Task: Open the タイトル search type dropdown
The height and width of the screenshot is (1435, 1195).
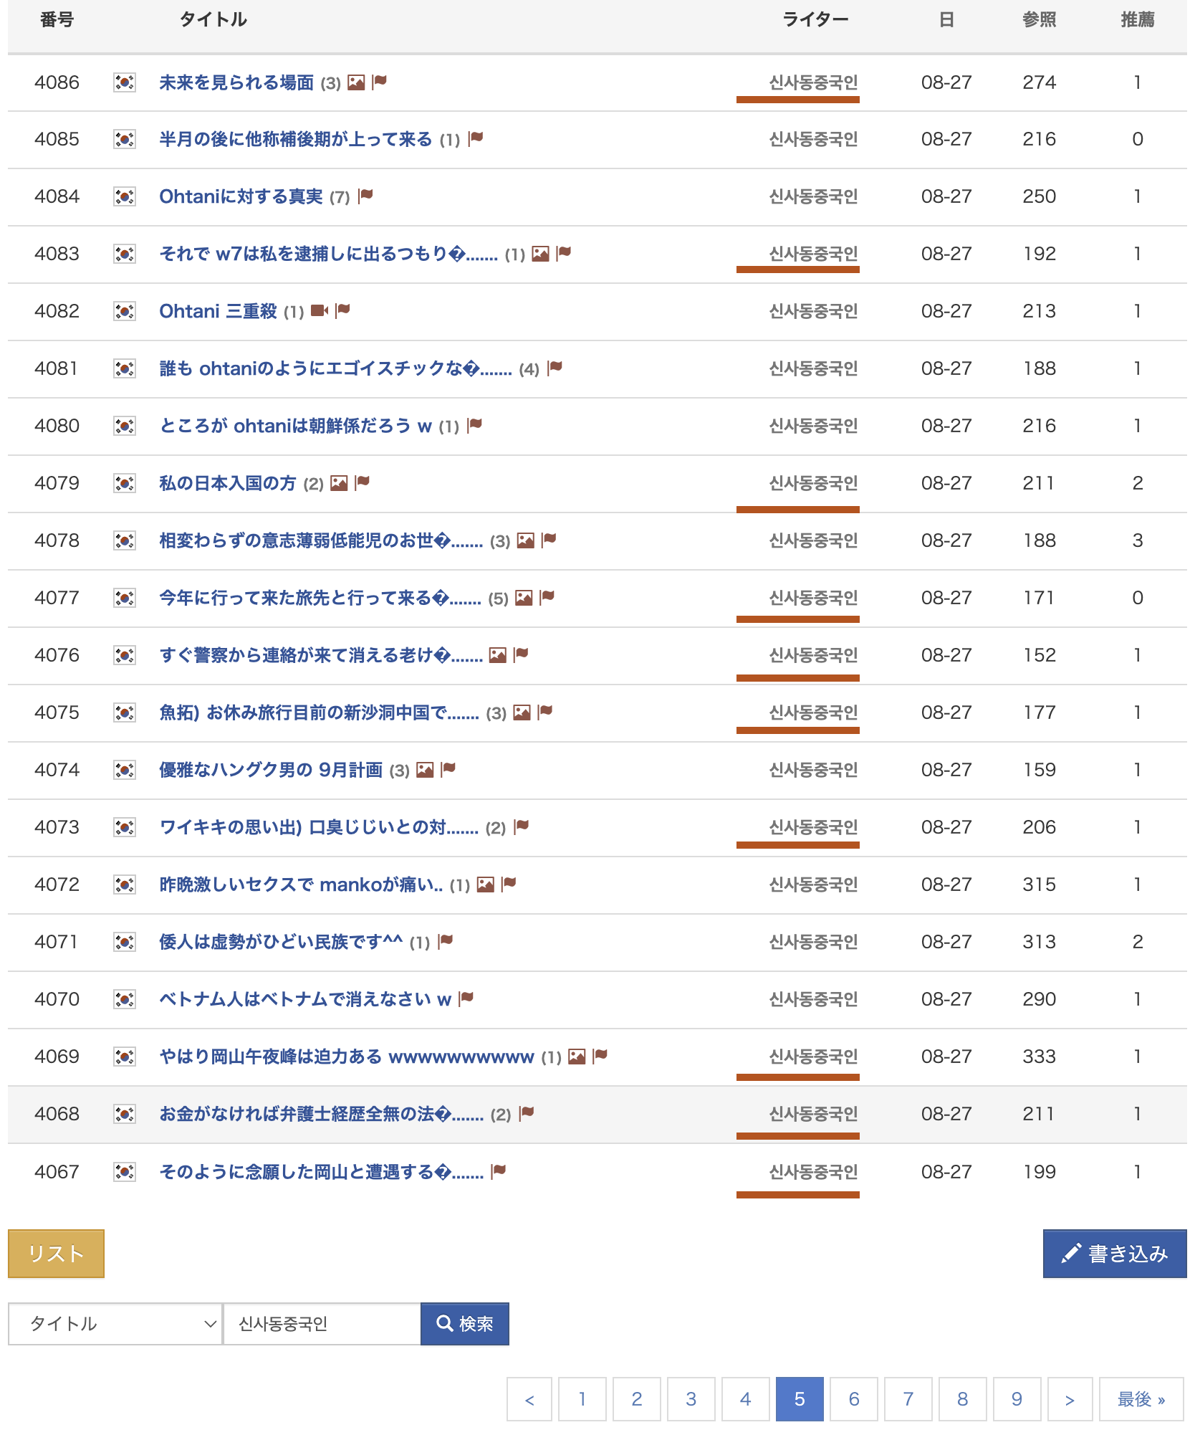Action: [115, 1324]
